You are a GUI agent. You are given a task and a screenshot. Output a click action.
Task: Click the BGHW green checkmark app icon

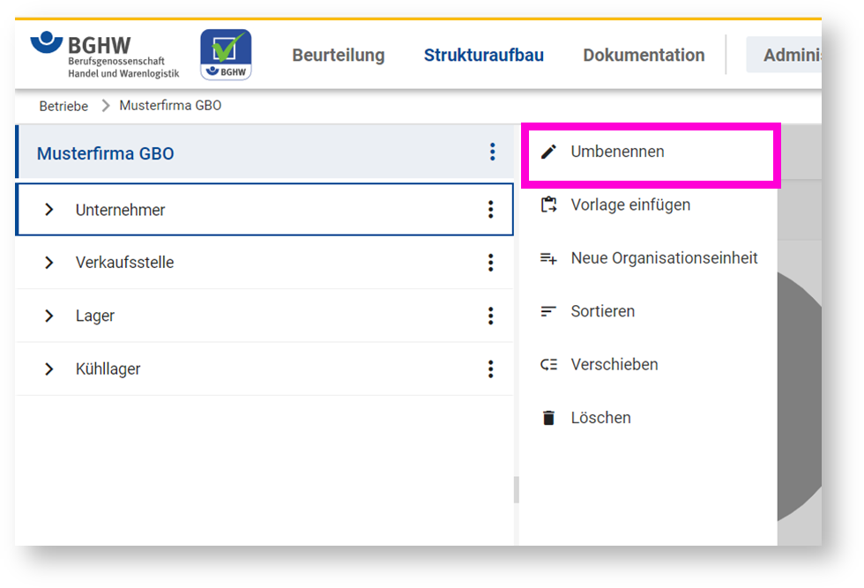(226, 55)
